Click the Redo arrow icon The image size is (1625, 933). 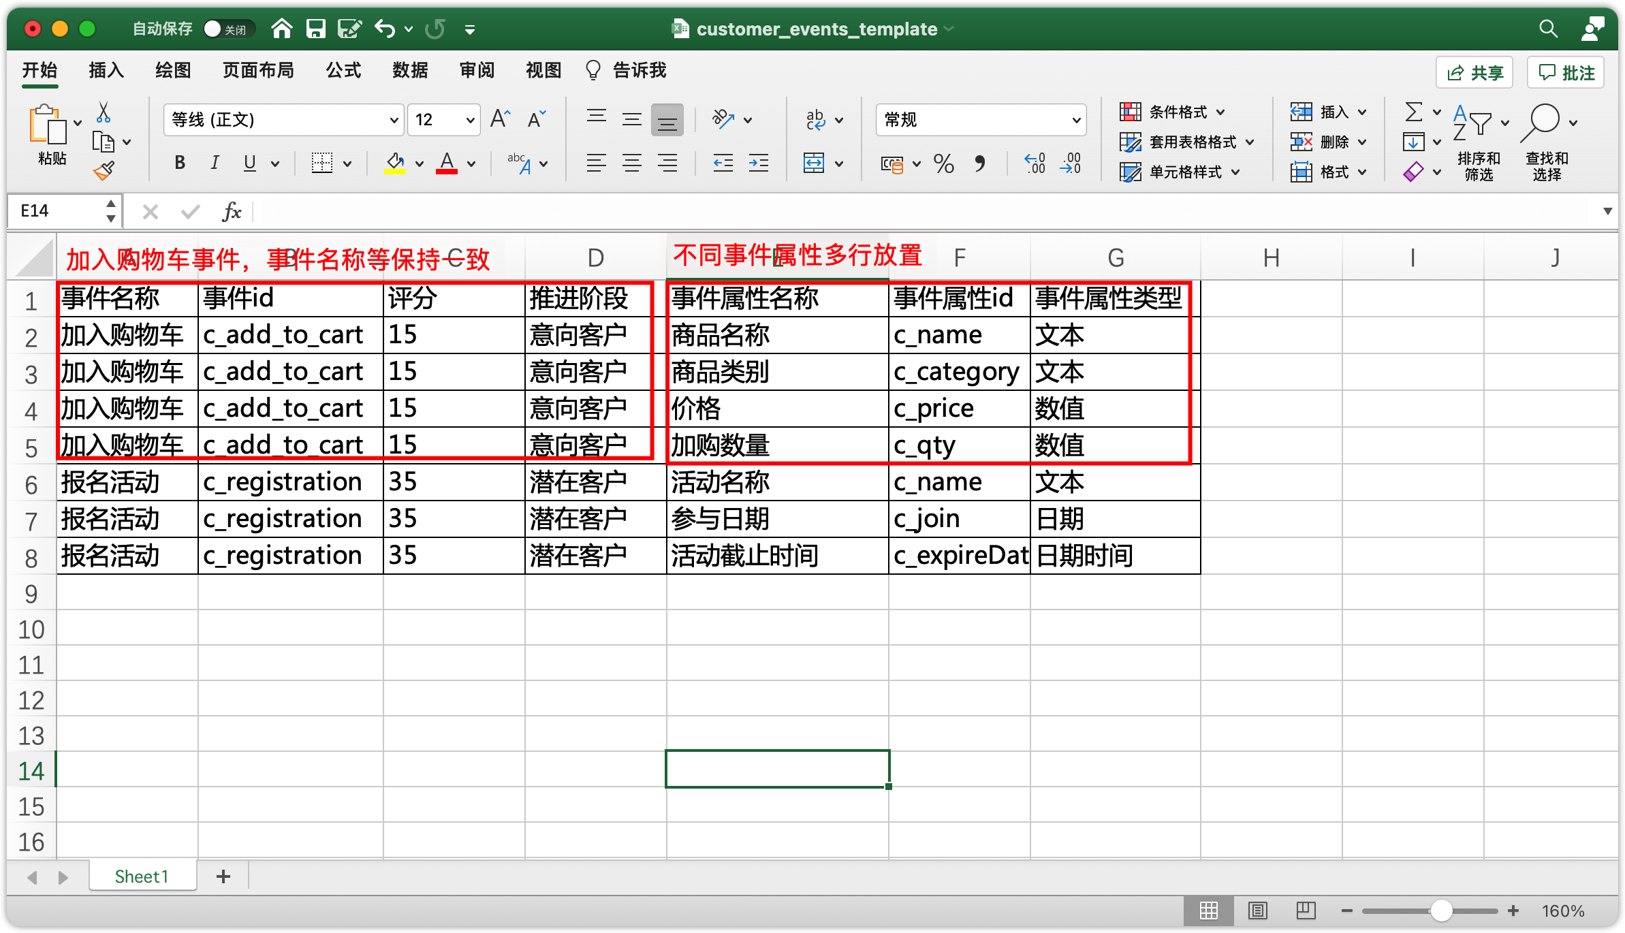coord(435,29)
